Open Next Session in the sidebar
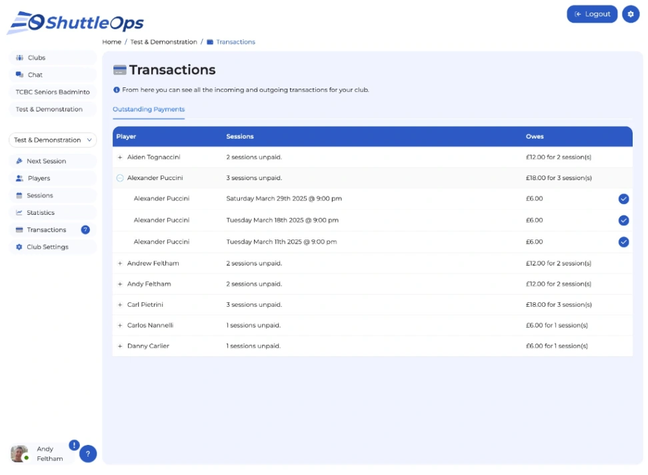 (x=53, y=161)
